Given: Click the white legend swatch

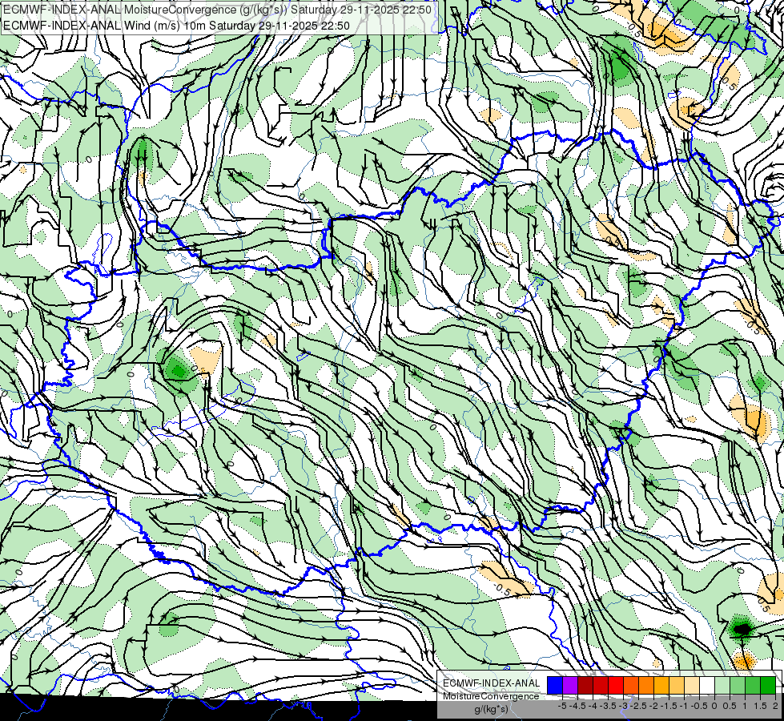Looking at the screenshot, I should pyautogui.click(x=707, y=685).
